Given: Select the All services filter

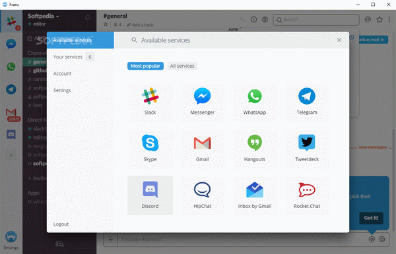Looking at the screenshot, I should pos(182,66).
